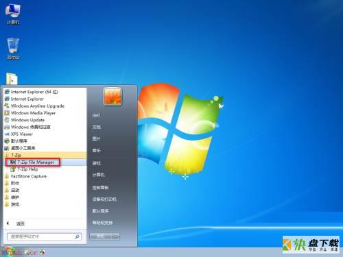Open the arrow menu beside shut down
Image resolution: width=343 pixels, height=257 pixels.
pyautogui.click(x=117, y=236)
